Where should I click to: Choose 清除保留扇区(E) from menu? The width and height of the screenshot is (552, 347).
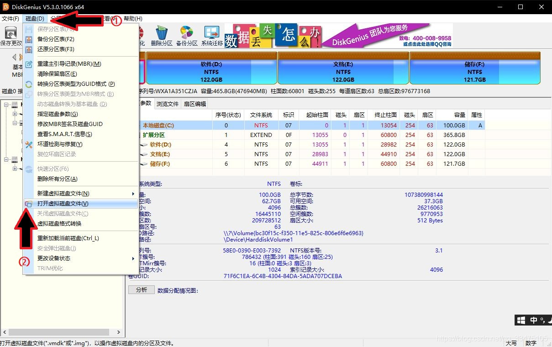click(x=80, y=74)
